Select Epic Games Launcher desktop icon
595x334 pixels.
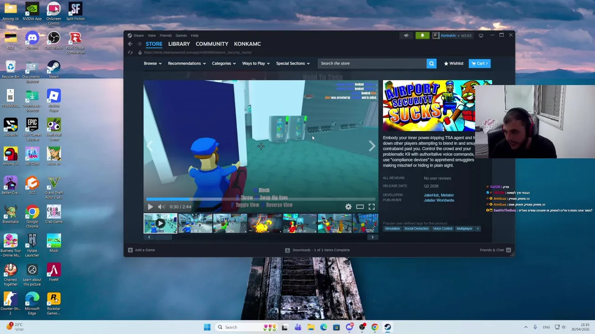(x=32, y=129)
